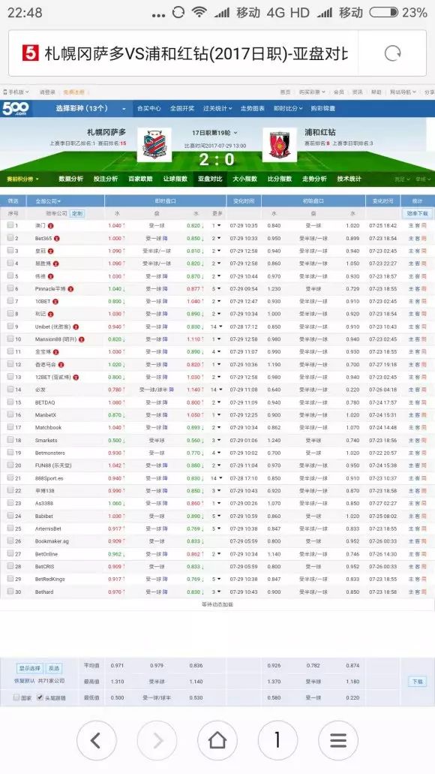Tap the browser refresh icon
Screen dimensions: 435x774
click(392, 53)
